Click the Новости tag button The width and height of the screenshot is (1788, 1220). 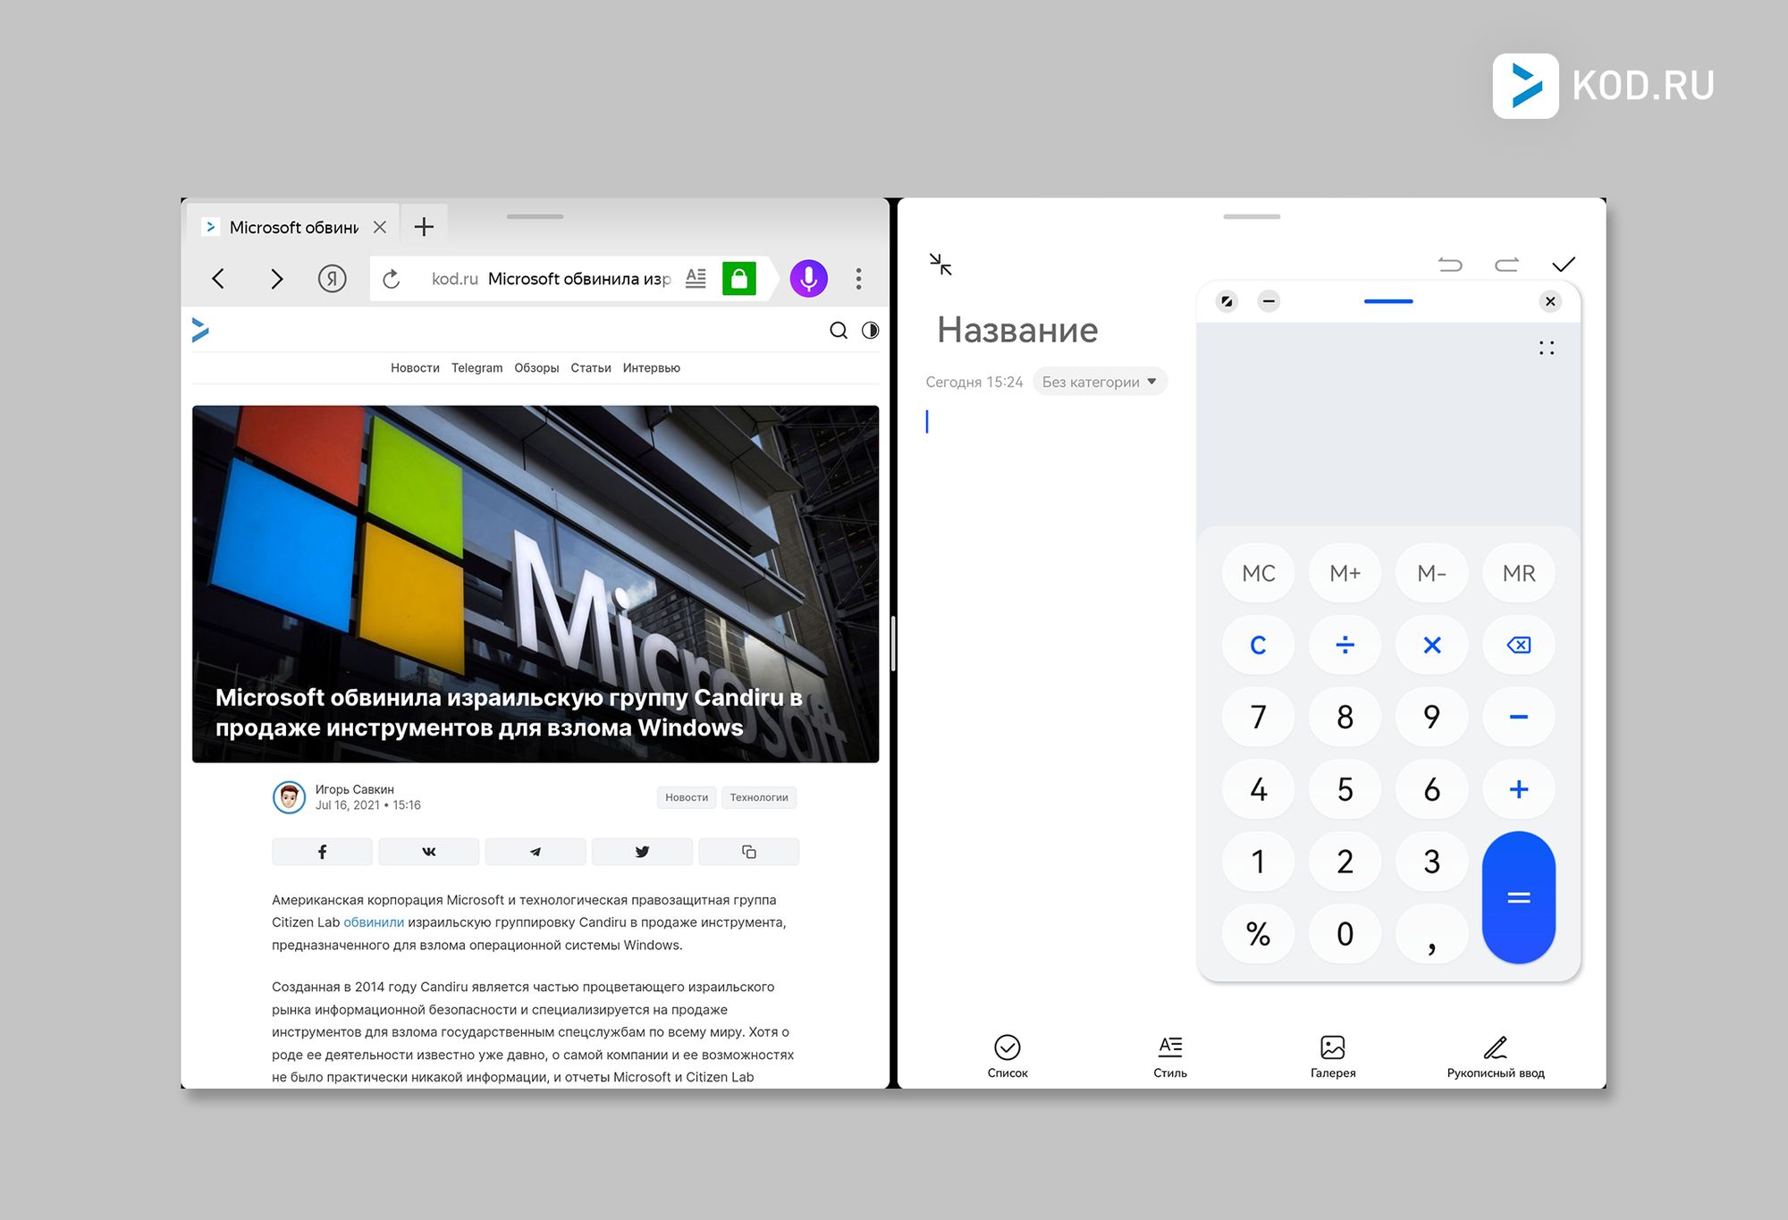[687, 797]
